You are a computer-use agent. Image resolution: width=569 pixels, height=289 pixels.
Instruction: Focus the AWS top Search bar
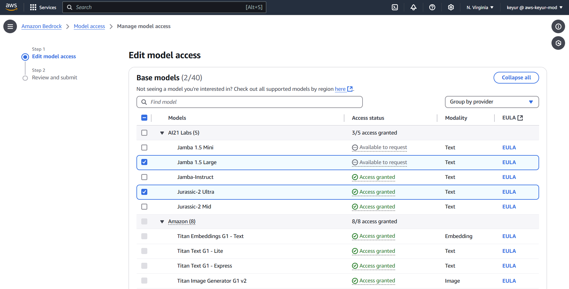[x=164, y=7]
